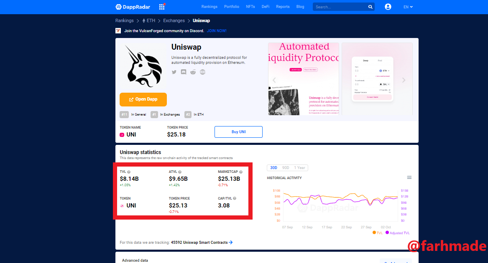Open the Automated Liquidity Protocol screenshot
The height and width of the screenshot is (263, 488).
click(x=304, y=79)
